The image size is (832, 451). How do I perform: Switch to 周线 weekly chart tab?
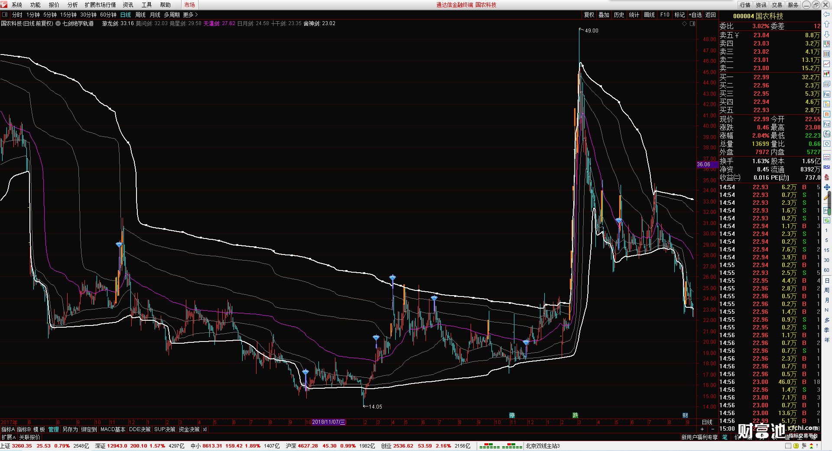tap(140, 15)
